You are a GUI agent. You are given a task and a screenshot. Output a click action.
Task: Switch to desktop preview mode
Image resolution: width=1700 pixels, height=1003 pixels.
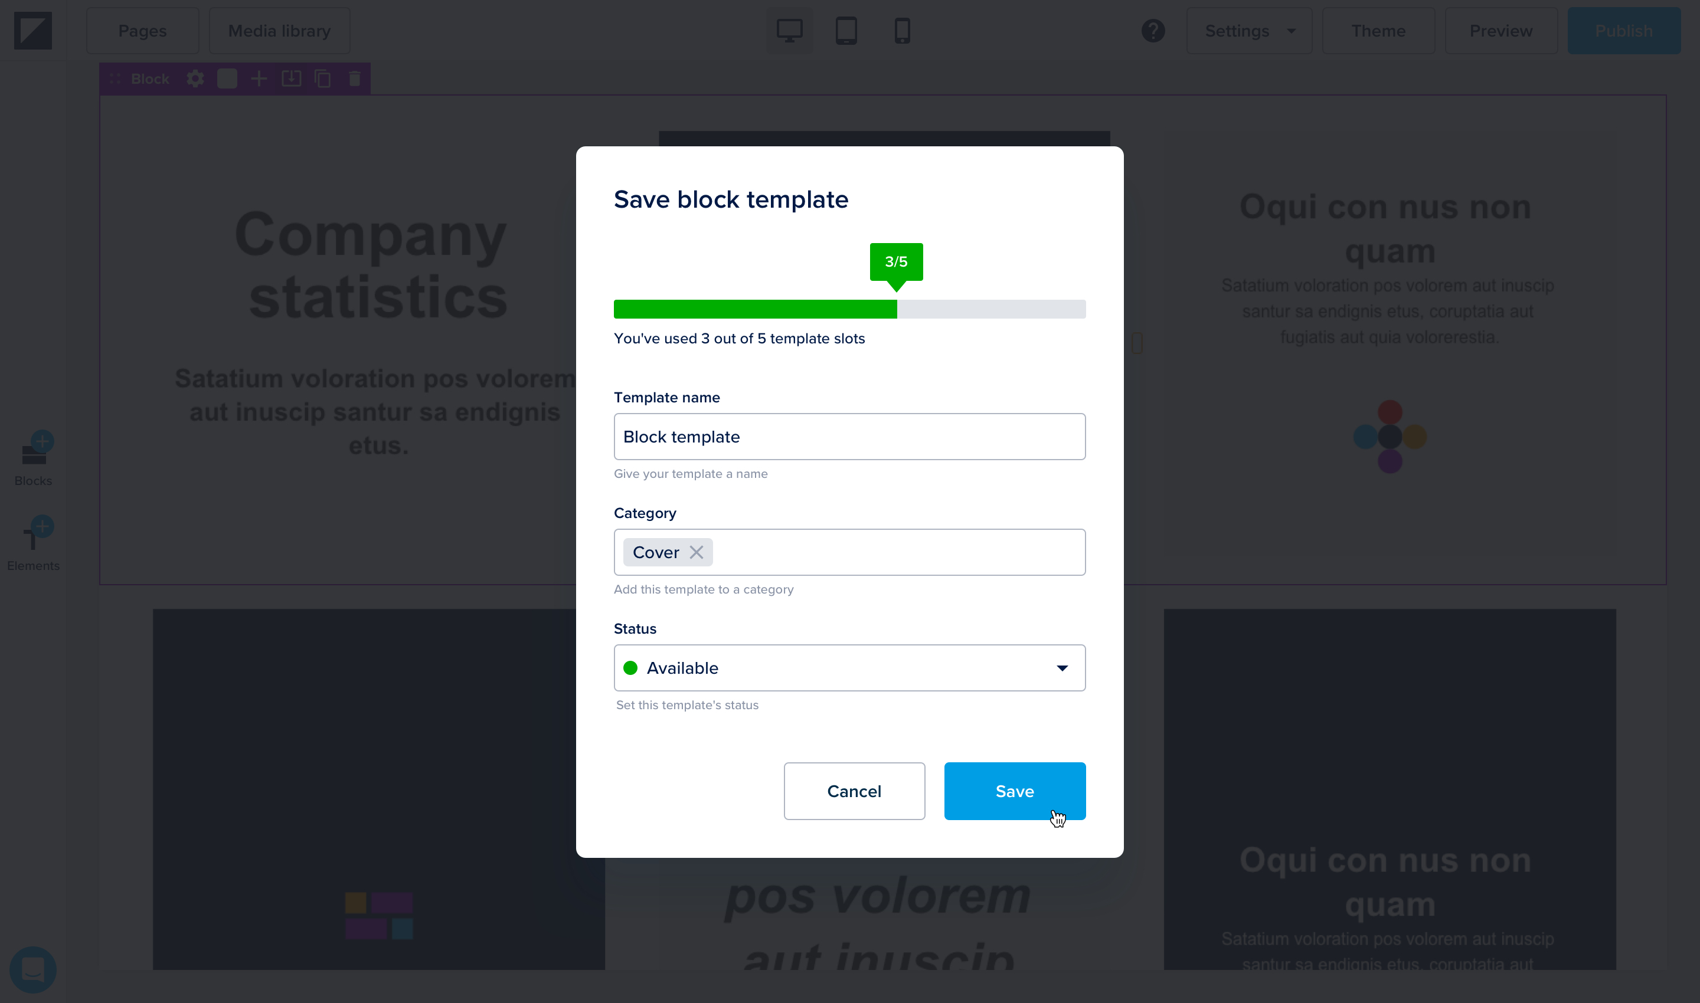[789, 31]
